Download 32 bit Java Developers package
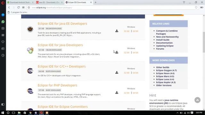205x115 pixels. (127, 52)
